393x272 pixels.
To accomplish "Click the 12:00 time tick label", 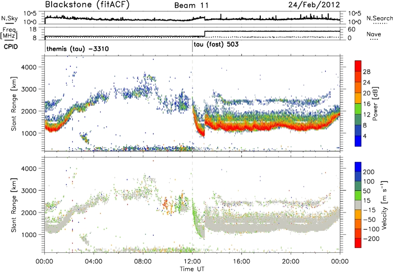I will click(192, 262).
